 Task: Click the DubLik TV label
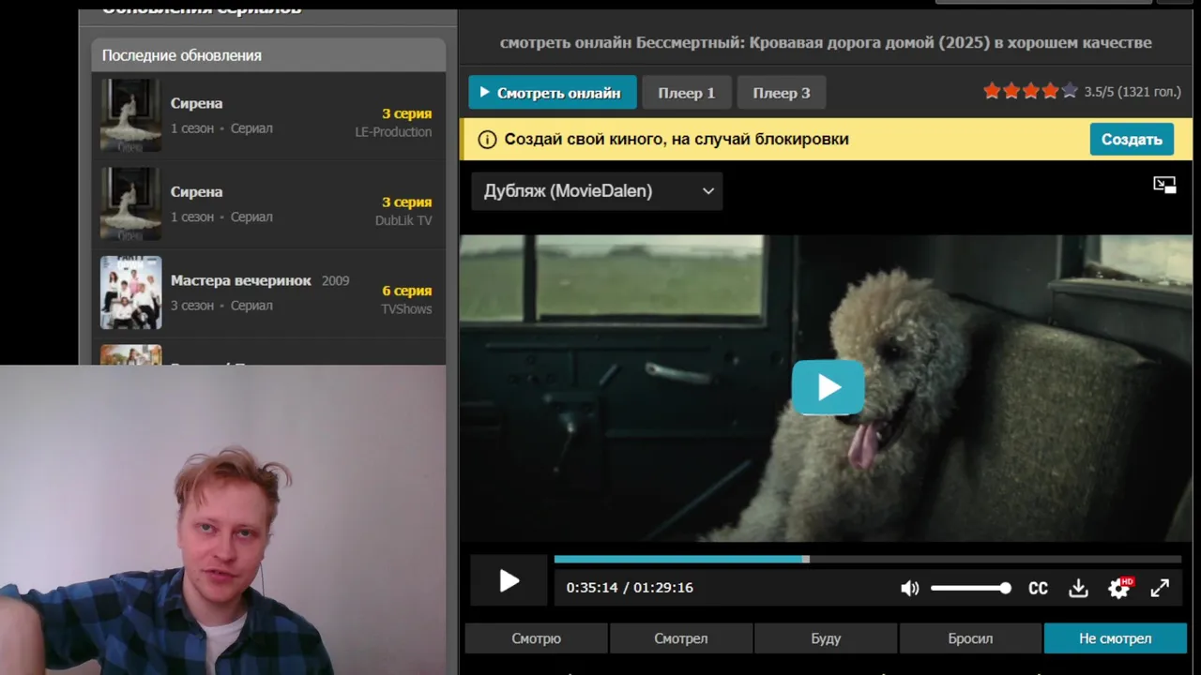(403, 220)
